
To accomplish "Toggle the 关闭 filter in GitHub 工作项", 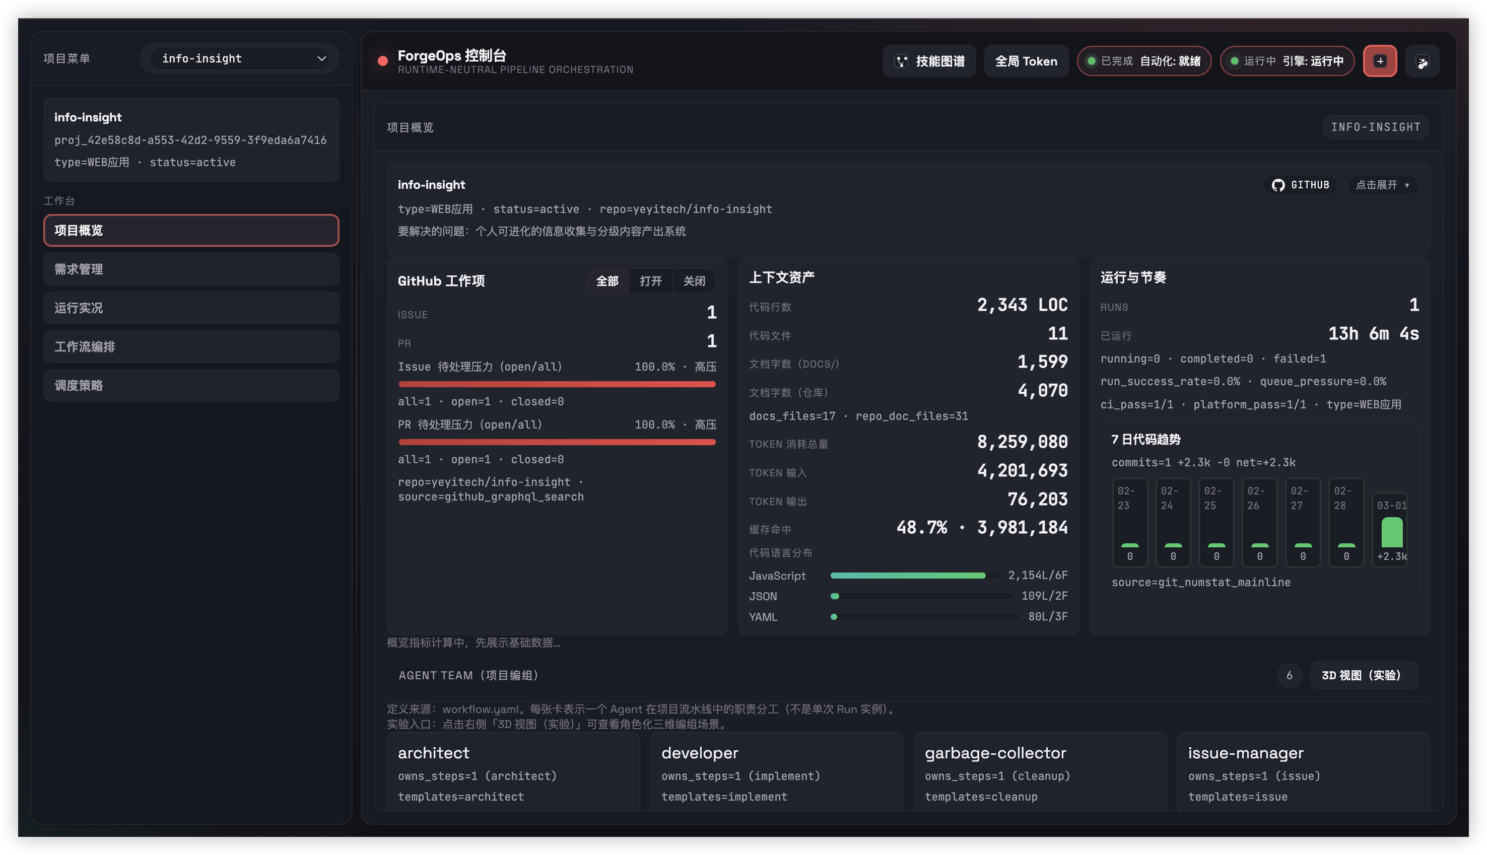I will (694, 281).
